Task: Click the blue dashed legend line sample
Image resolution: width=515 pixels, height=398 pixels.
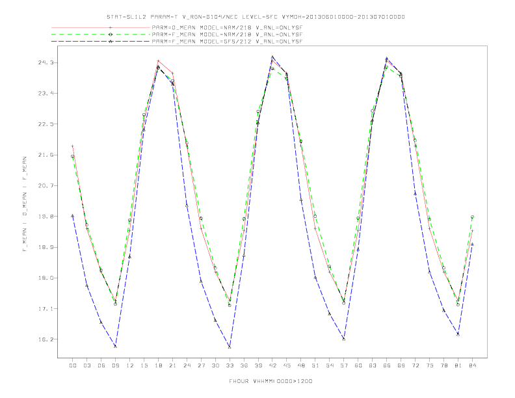Action: point(101,42)
